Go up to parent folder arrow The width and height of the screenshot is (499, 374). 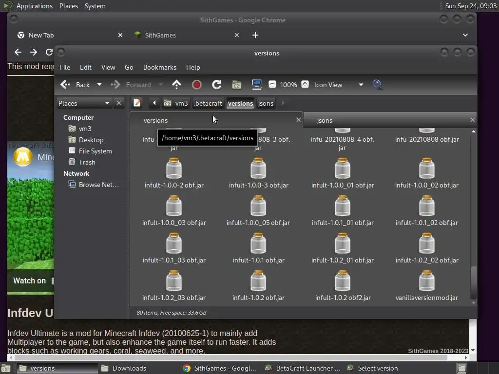pyautogui.click(x=176, y=85)
